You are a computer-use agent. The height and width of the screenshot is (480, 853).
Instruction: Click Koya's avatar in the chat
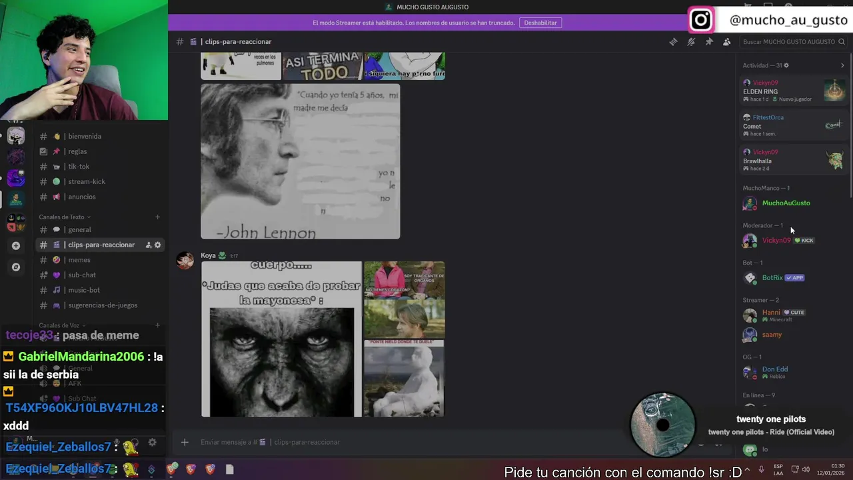click(x=185, y=261)
